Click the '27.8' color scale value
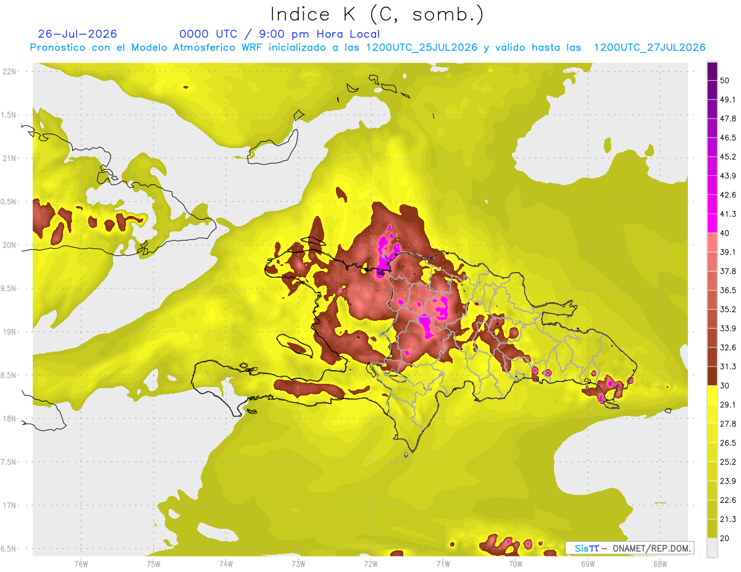 click(x=728, y=423)
